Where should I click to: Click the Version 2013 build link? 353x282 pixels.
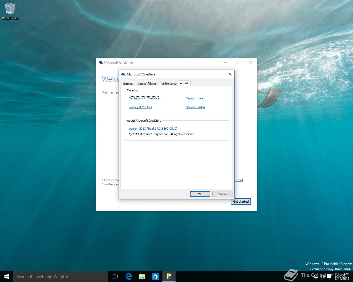pos(153,129)
